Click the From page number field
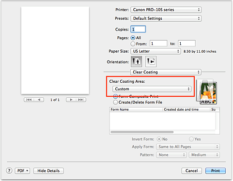Viewport: 233px width, 181px height. point(158,44)
